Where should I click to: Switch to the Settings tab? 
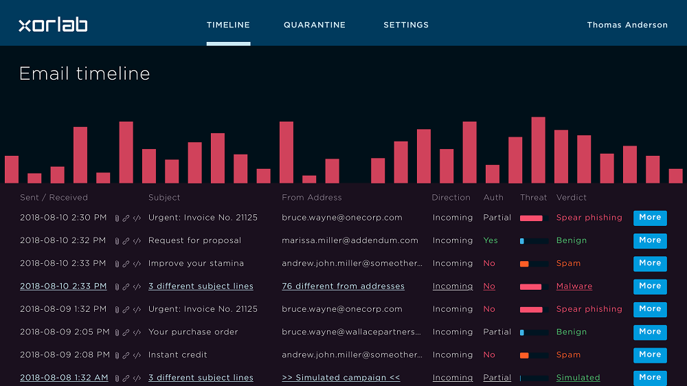pos(405,25)
